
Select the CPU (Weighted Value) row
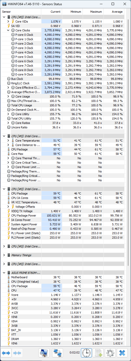click(x=63, y=282)
